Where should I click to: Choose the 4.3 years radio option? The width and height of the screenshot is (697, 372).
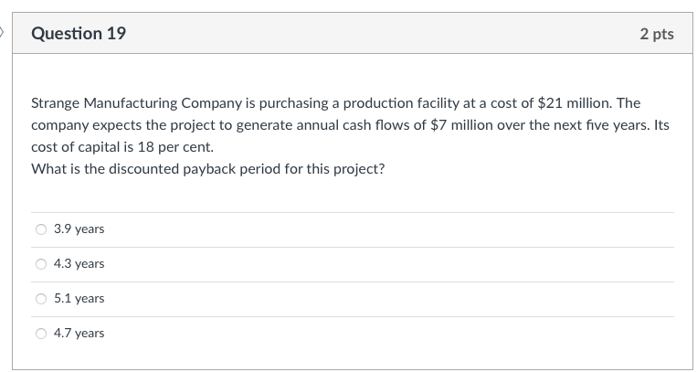(x=41, y=264)
